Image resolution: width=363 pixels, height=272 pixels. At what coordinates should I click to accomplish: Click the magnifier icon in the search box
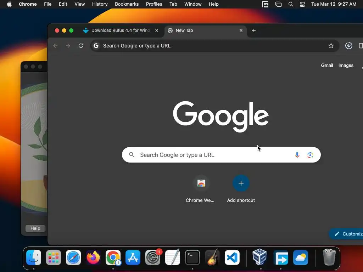click(132, 155)
